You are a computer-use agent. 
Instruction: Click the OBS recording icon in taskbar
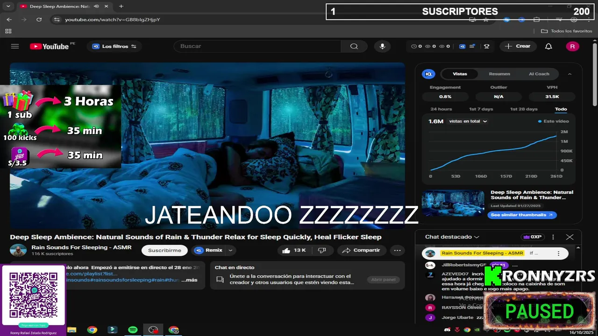pyautogui.click(x=153, y=330)
